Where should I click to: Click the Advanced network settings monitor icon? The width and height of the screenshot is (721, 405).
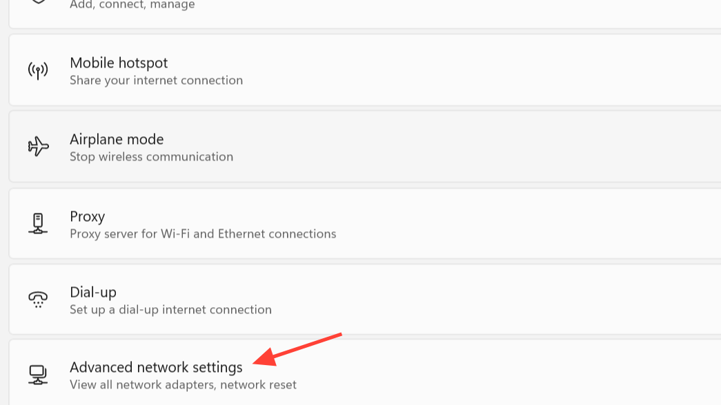pos(38,375)
